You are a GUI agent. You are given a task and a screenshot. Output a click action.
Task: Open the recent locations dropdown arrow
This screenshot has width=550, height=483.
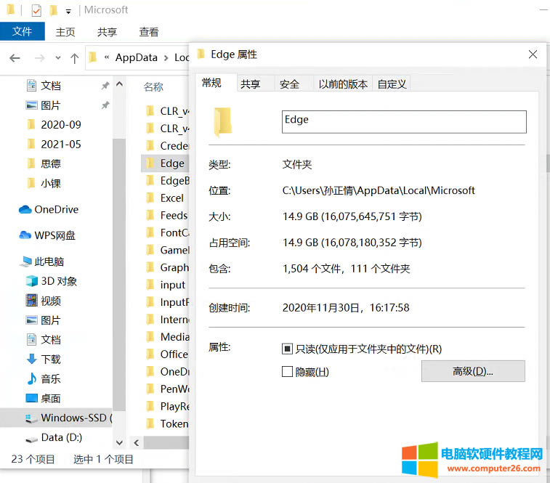pos(56,58)
